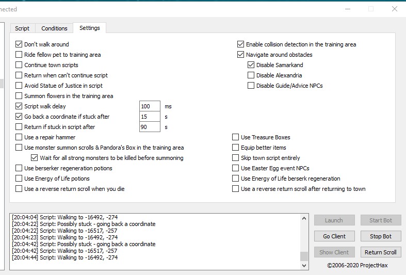Click the Go Client button
This screenshot has width=406, height=275.
click(x=334, y=236)
